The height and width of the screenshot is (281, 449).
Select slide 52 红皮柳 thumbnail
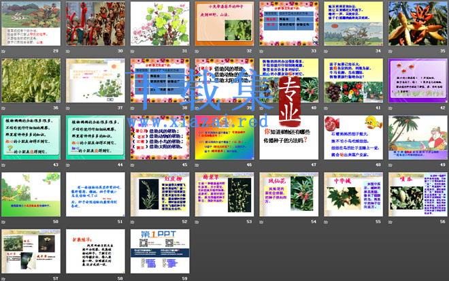coord(160,194)
